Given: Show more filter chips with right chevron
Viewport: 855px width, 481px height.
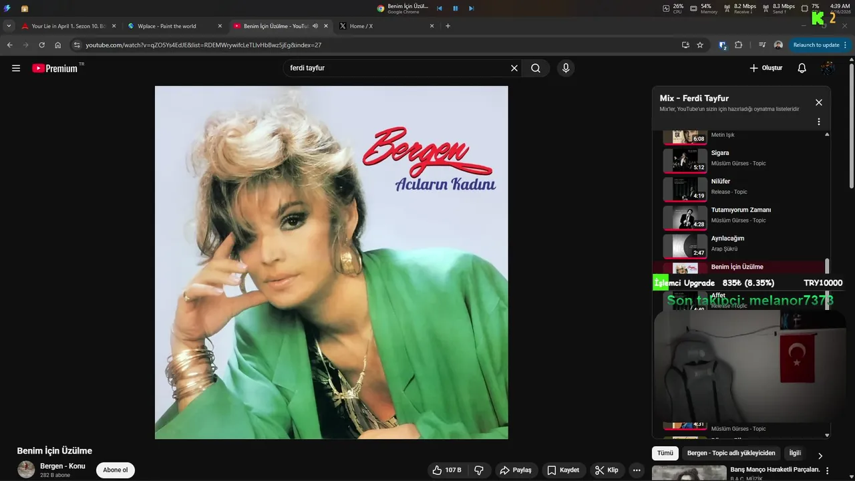Looking at the screenshot, I should click(820, 456).
